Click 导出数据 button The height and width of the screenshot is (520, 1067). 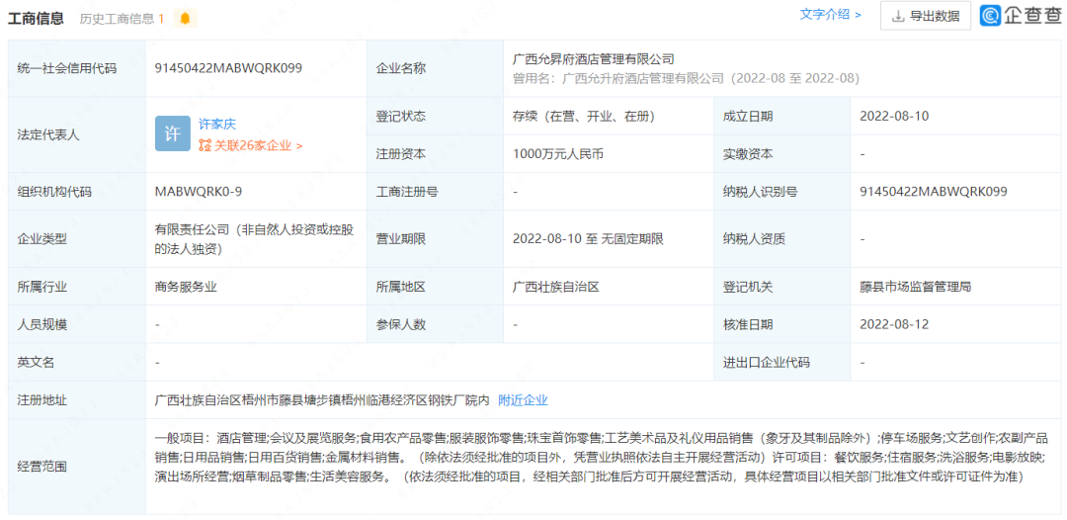point(926,16)
